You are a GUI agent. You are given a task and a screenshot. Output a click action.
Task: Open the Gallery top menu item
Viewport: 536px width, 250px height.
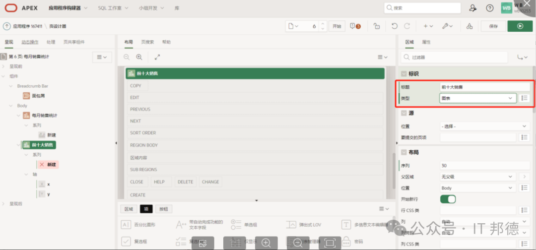[177, 8]
